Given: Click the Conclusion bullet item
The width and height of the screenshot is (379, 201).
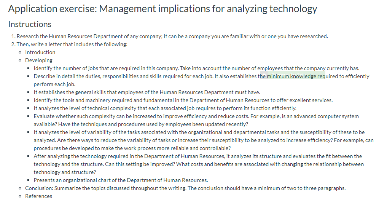Looking at the screenshot, I should tap(185, 188).
